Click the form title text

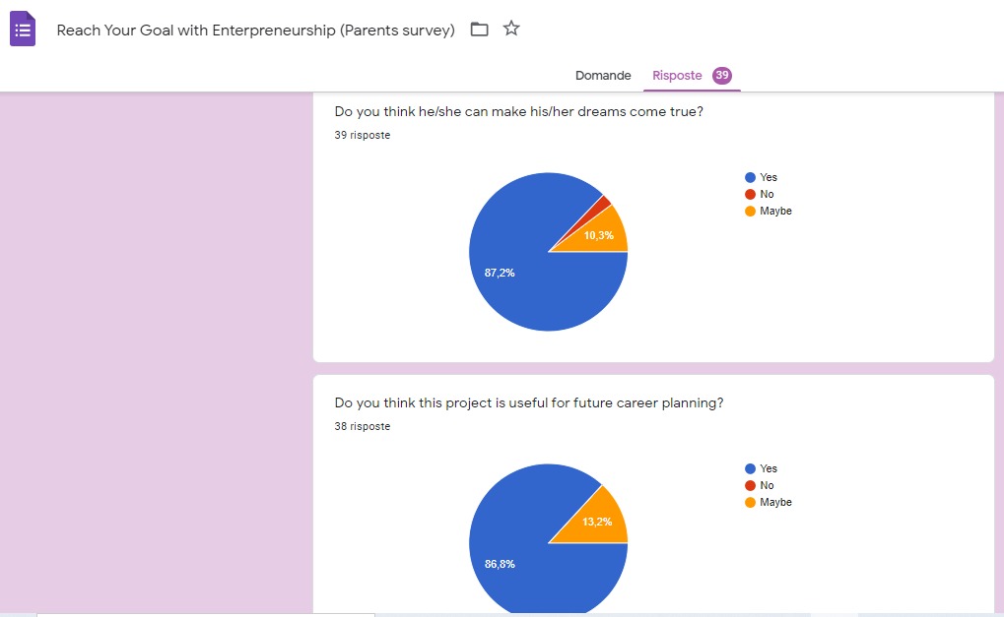point(255,31)
